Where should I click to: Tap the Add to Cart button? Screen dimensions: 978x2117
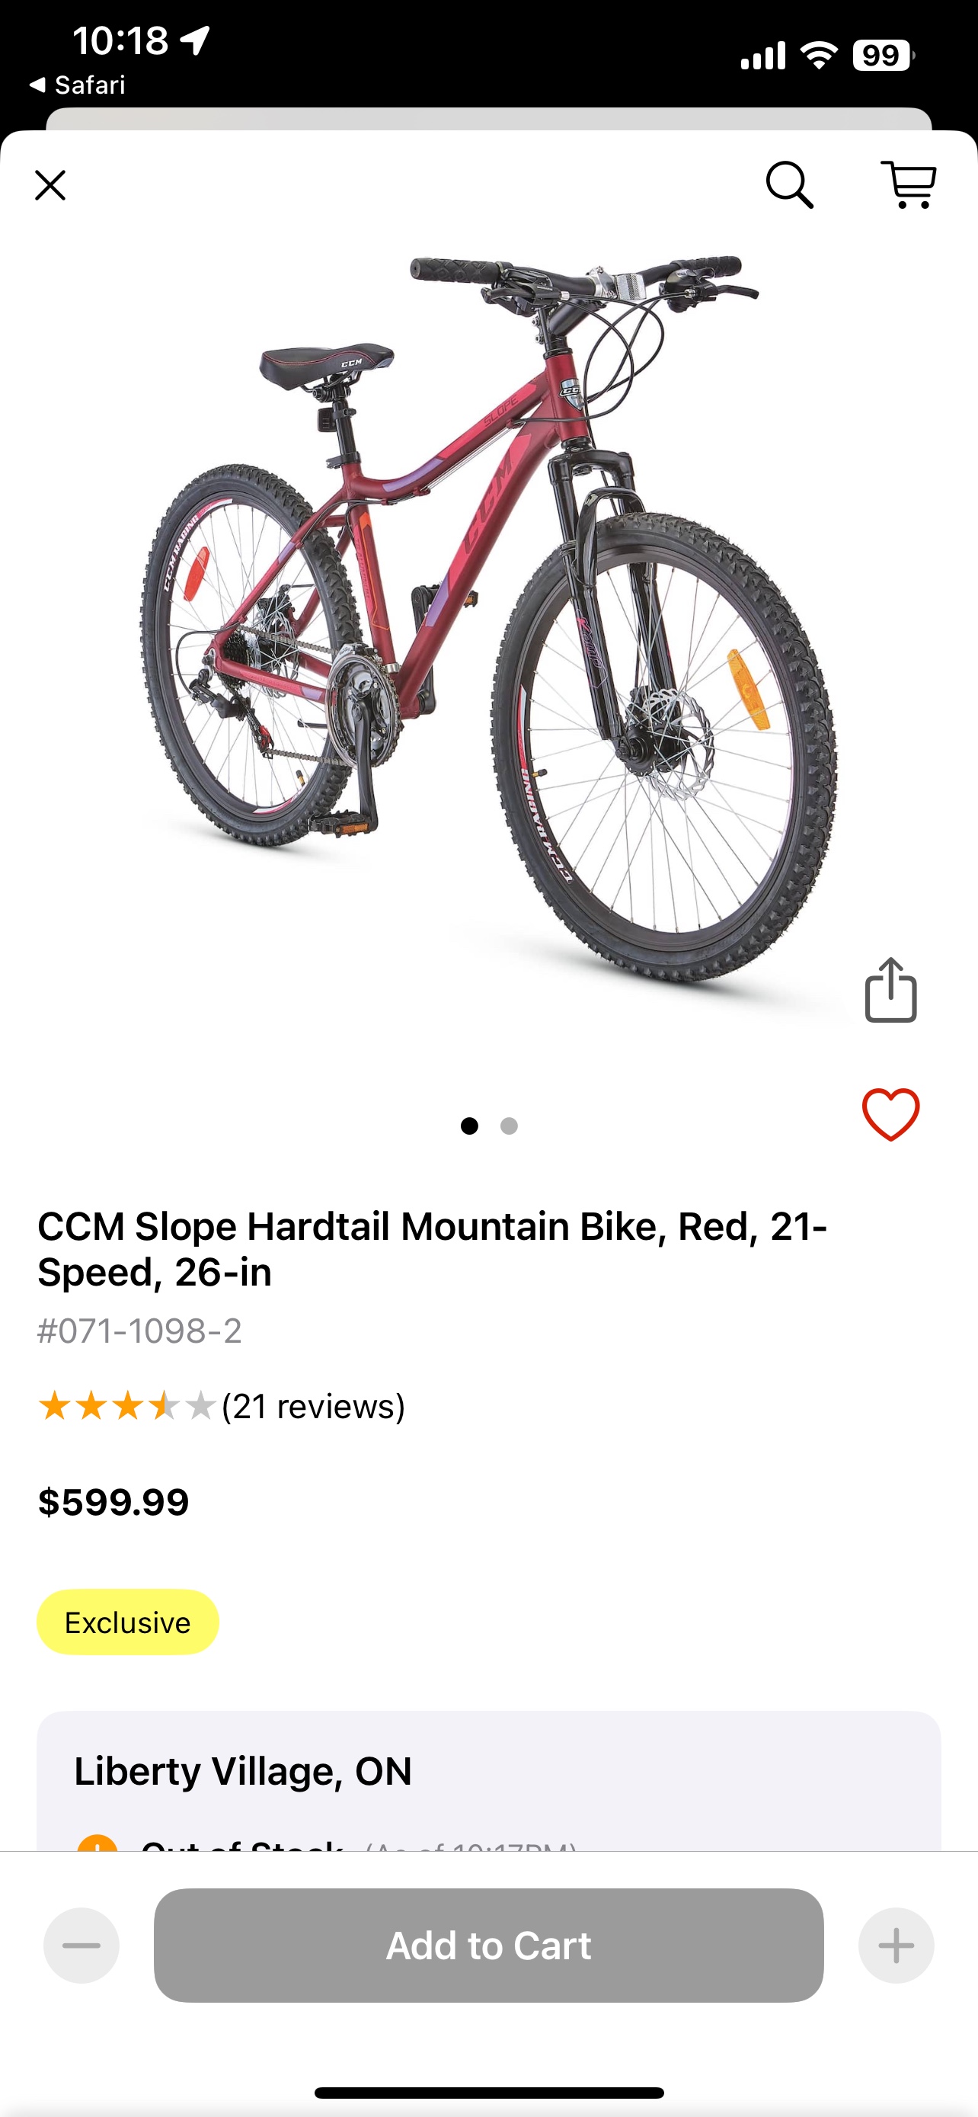[x=488, y=1946]
